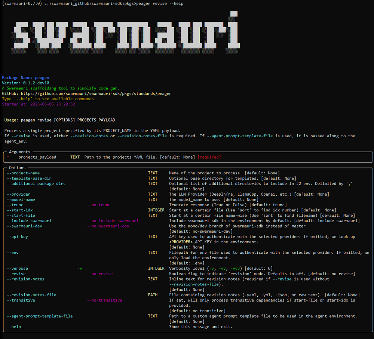This screenshot has width=374, height=339.
Task: Click the PATH type label
Action: [x=153, y=295]
